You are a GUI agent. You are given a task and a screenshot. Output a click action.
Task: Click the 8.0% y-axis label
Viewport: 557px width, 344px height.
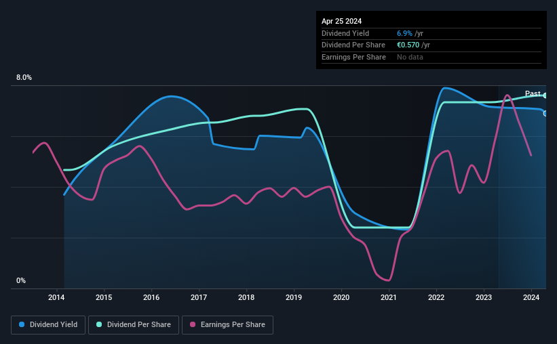coord(24,78)
